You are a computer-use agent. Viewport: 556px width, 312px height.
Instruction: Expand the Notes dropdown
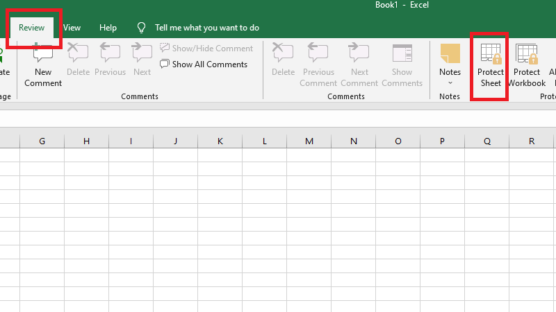450,82
